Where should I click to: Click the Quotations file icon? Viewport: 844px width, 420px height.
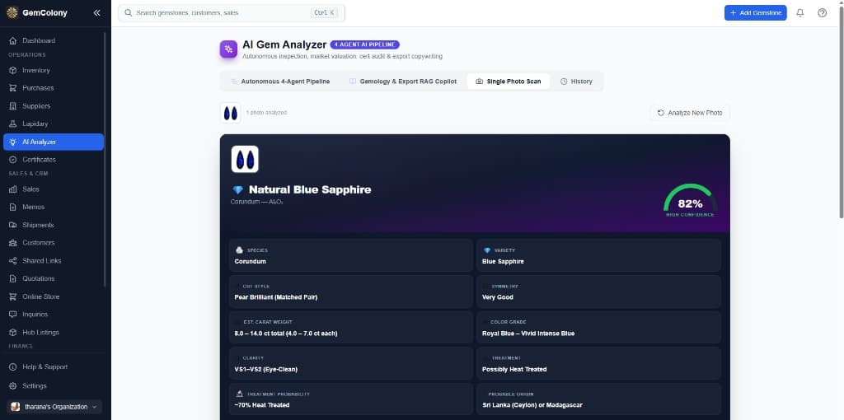click(x=13, y=278)
